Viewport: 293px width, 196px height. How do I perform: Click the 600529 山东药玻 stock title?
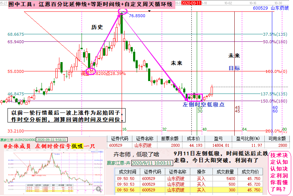point(270,8)
